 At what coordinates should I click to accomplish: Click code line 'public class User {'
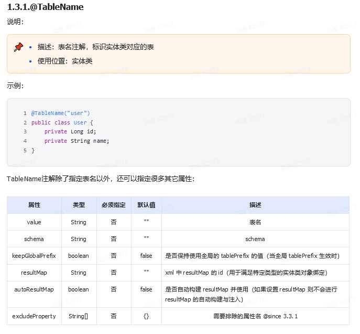[x=62, y=122]
